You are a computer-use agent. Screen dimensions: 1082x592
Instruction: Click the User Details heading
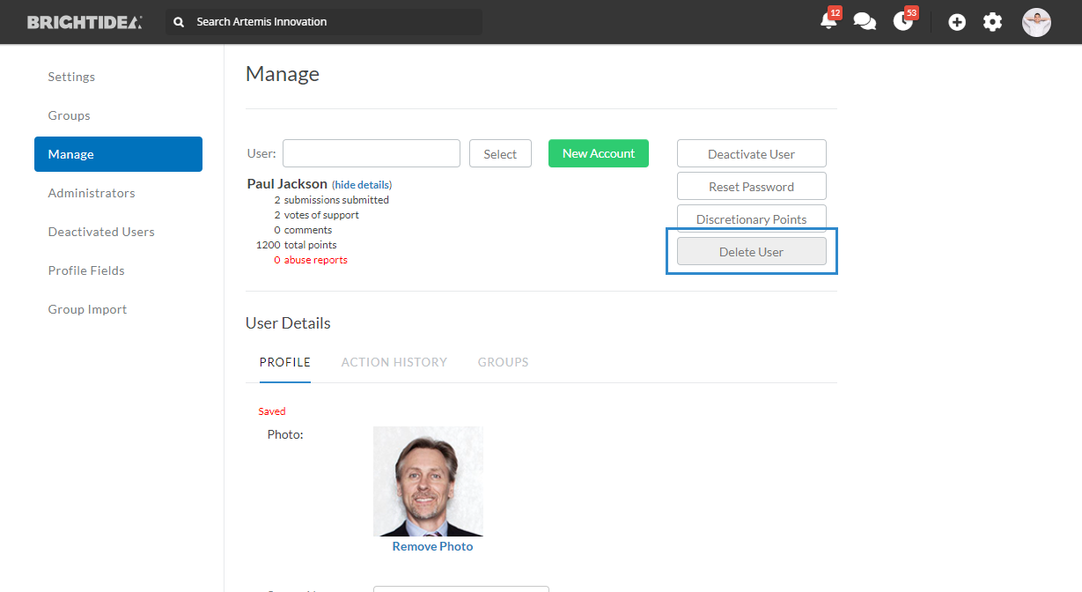(288, 323)
